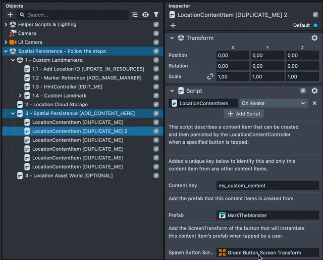
Task: Open the Script component gear settings
Action: pos(314,91)
